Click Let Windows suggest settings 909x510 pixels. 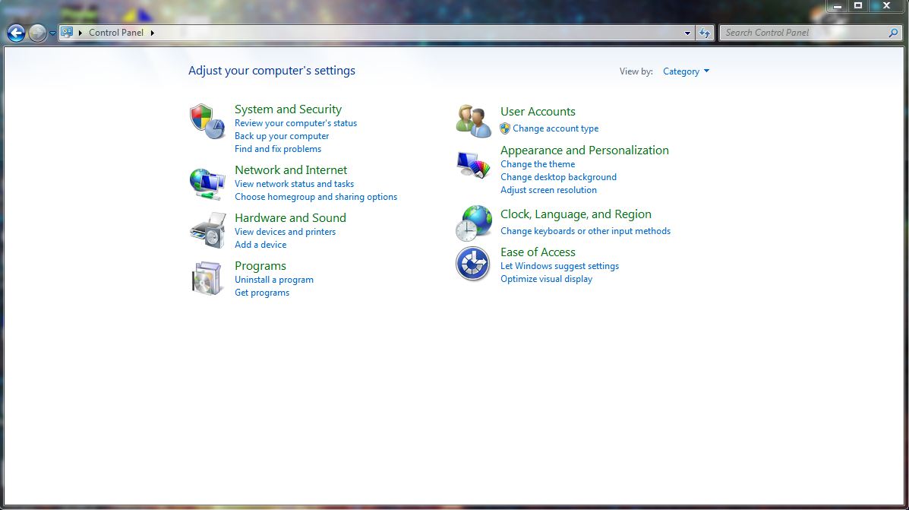(560, 266)
